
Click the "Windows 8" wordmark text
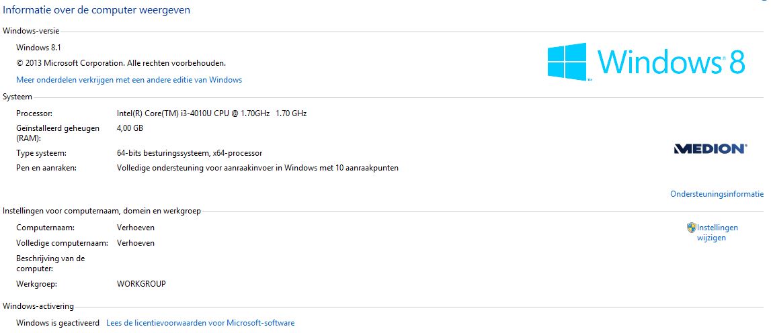point(670,62)
